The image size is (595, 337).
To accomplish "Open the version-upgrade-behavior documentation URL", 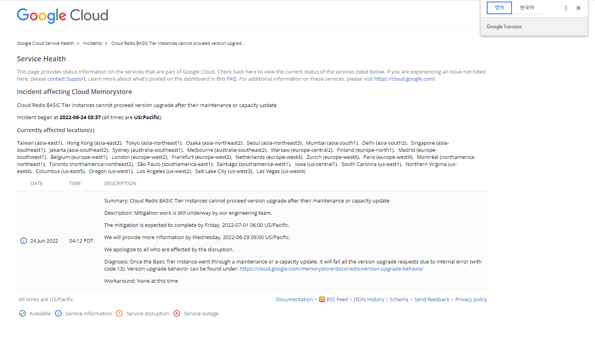I will (x=331, y=269).
